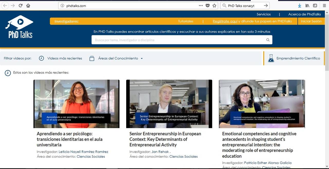This screenshot has width=329, height=169.
Task: Click the site search input field
Action: point(179,40)
